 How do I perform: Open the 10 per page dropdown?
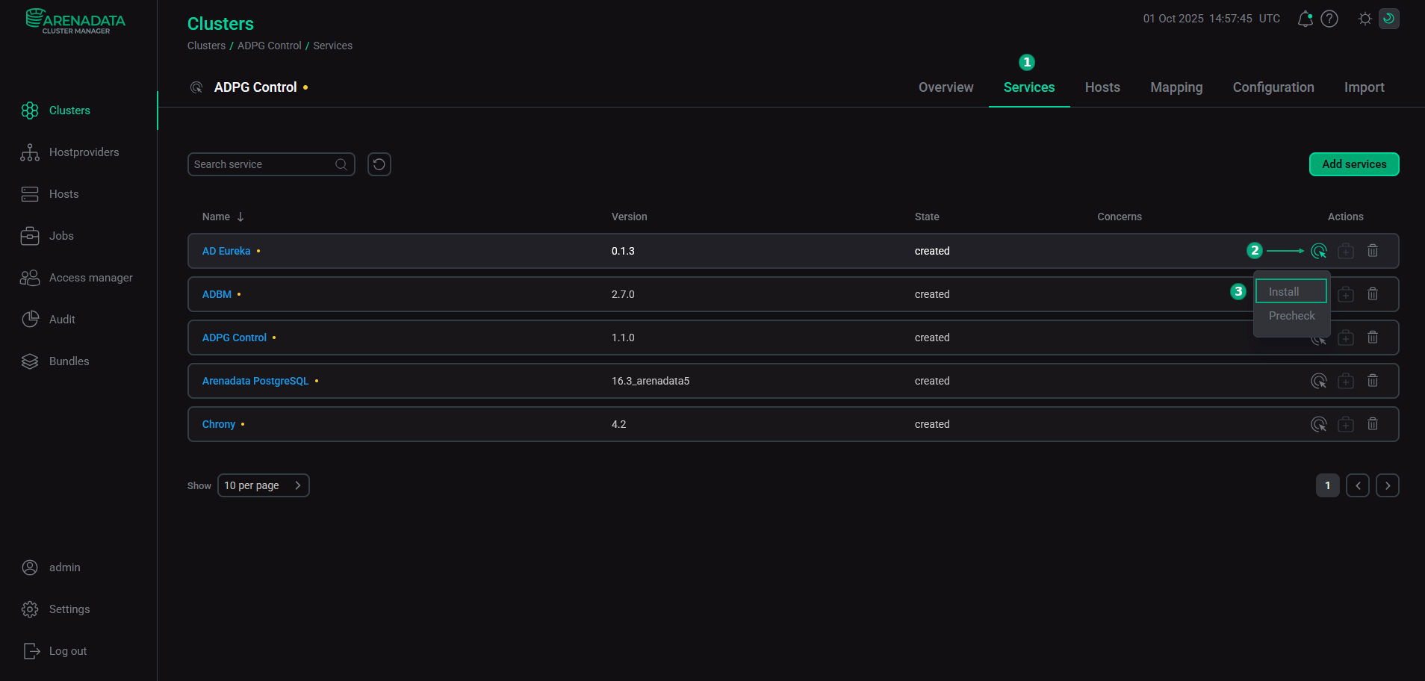point(263,485)
